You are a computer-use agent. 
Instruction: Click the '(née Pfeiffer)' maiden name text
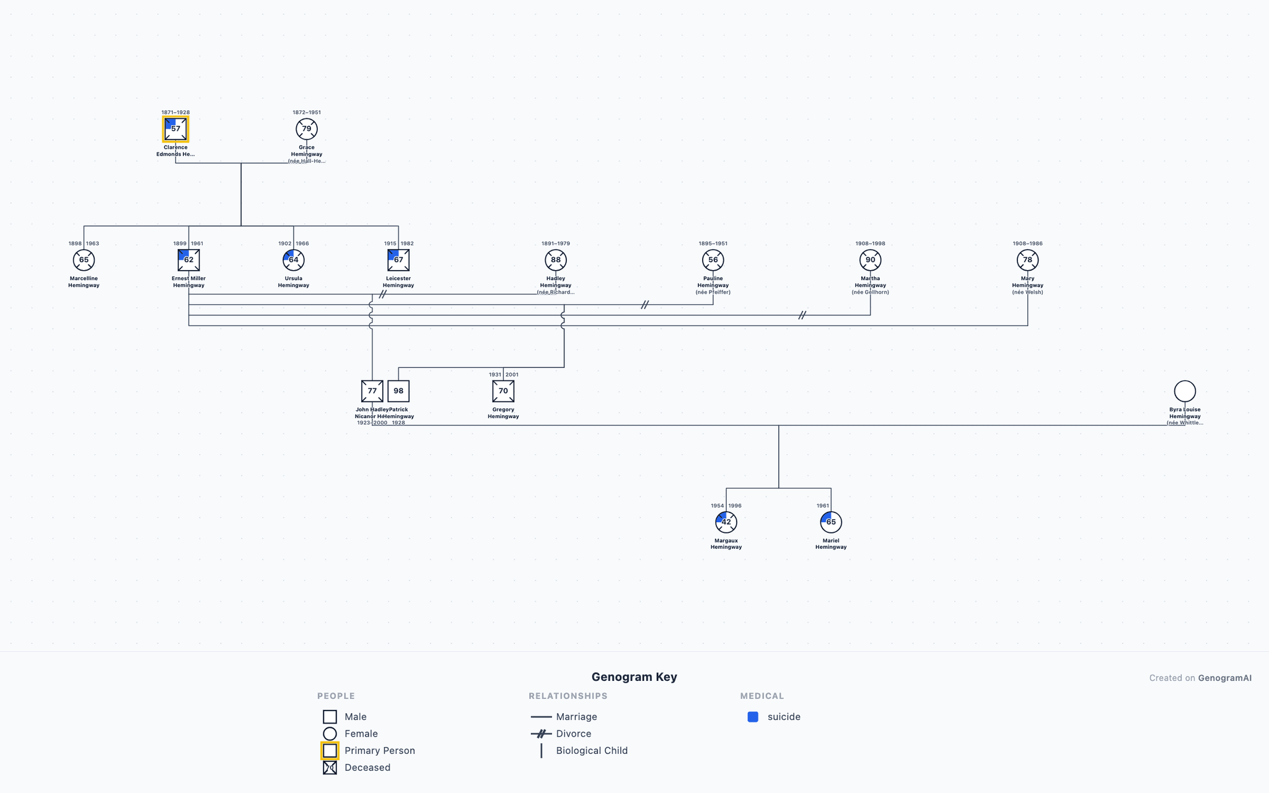713,292
